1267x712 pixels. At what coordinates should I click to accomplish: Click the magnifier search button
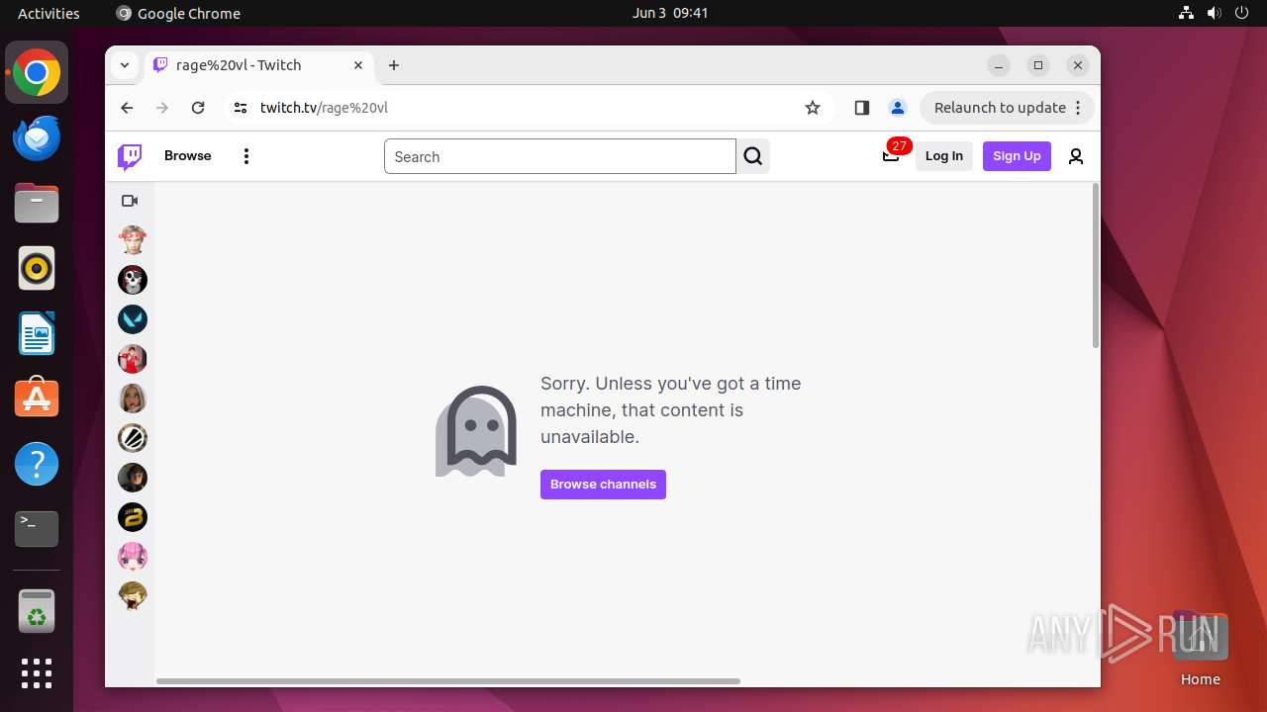pyautogui.click(x=753, y=156)
